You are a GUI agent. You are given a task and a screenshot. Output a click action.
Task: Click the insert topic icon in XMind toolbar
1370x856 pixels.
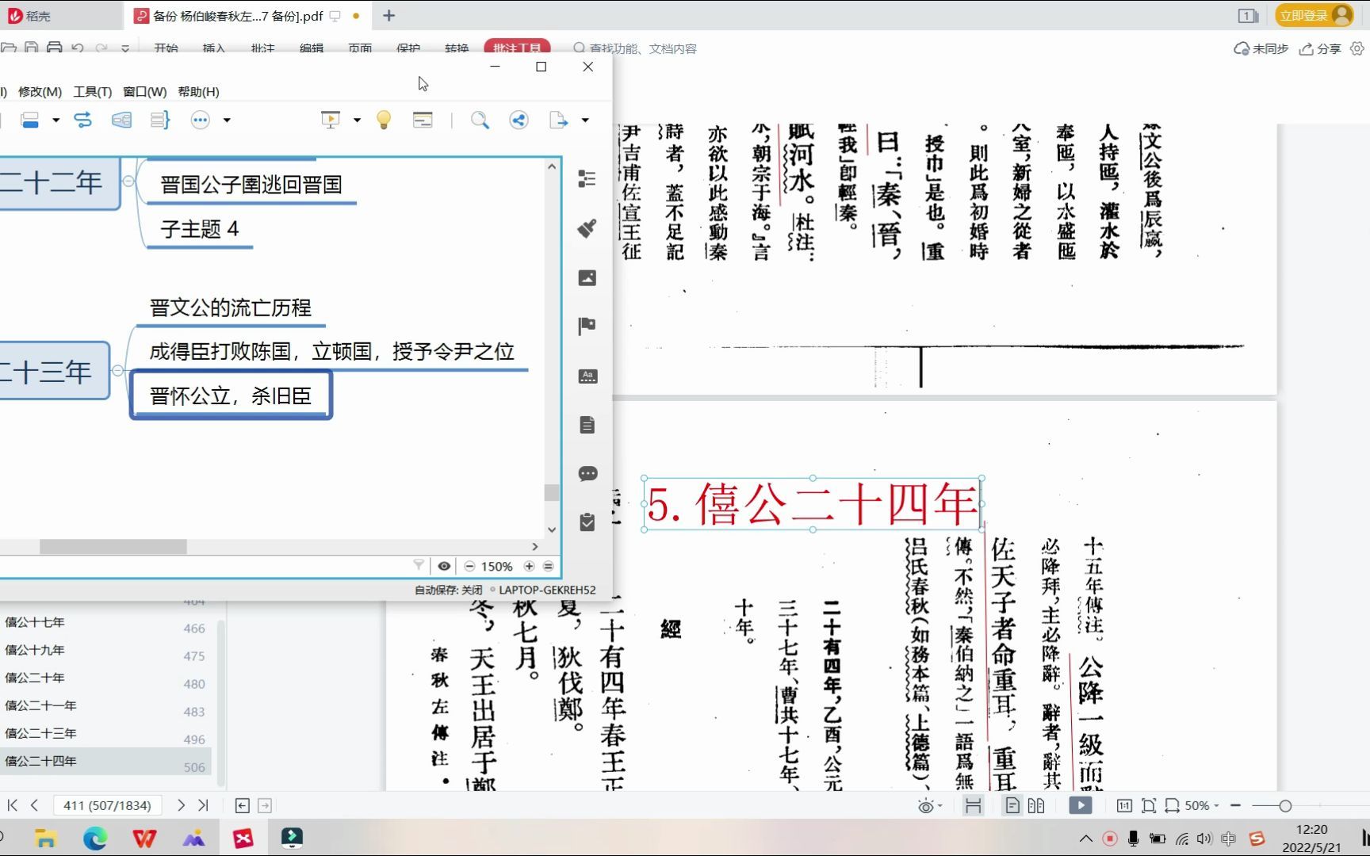click(30, 120)
